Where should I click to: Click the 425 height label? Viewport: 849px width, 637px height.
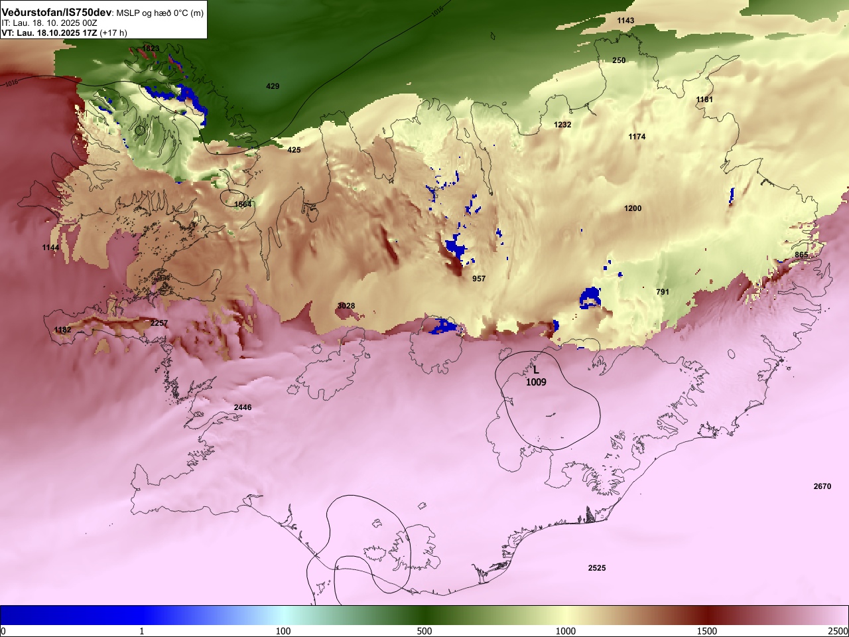[x=294, y=150]
